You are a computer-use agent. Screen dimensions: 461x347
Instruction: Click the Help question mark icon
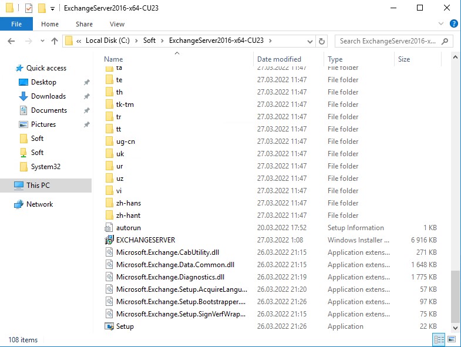(x=453, y=24)
